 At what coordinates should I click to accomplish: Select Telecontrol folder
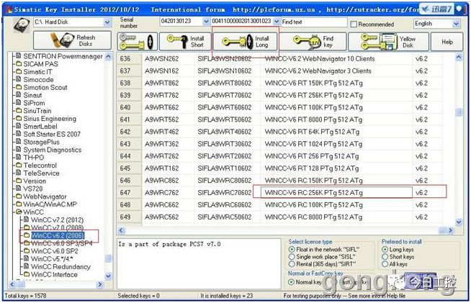[x=40, y=166]
